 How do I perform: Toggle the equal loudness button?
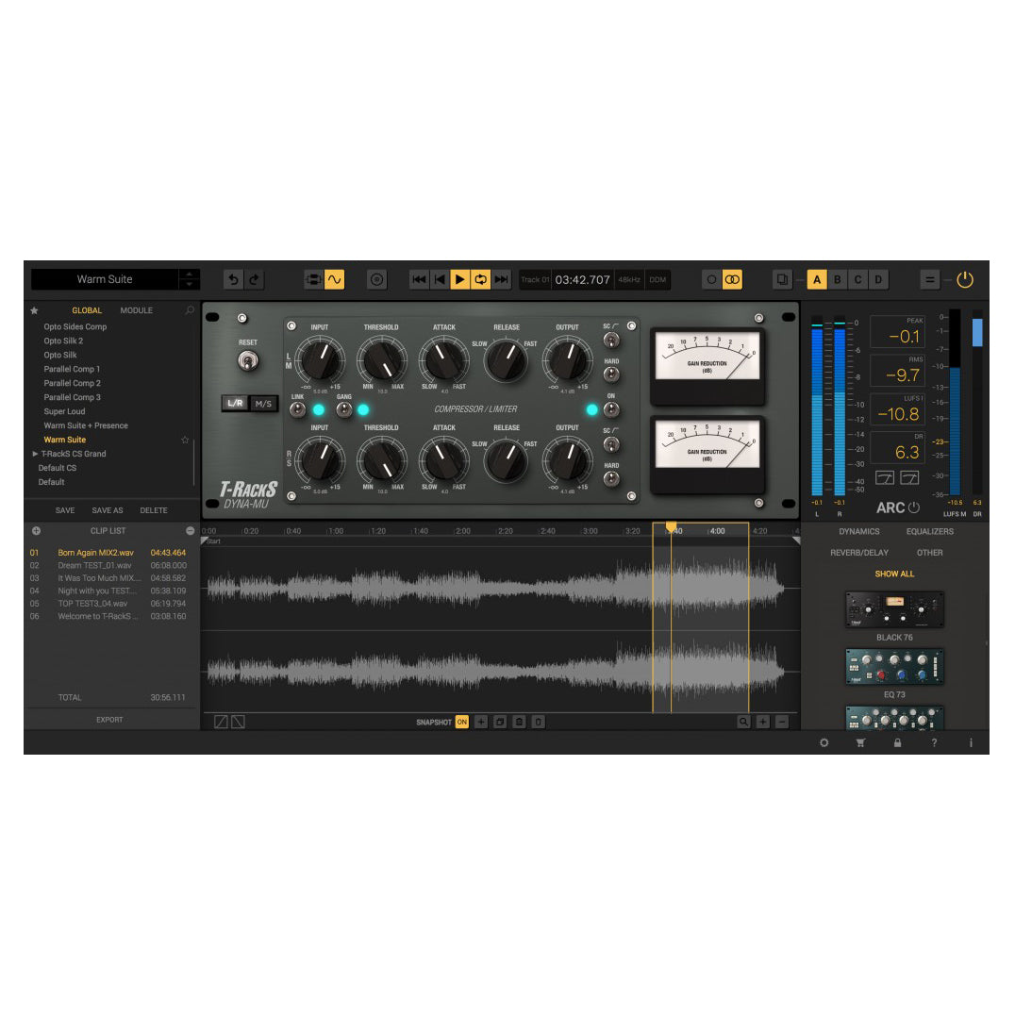929,279
